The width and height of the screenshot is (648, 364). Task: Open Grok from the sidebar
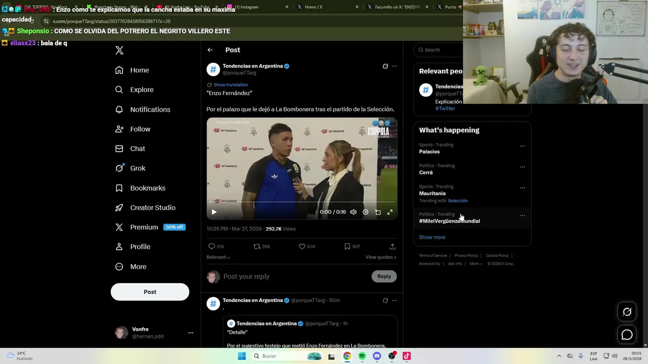pos(130,168)
